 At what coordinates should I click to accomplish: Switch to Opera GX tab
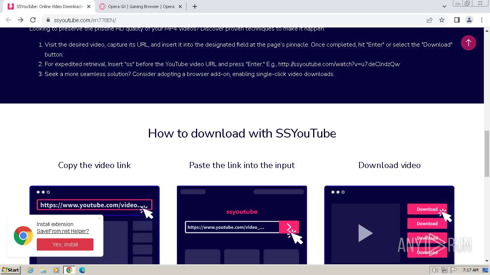(141, 6)
